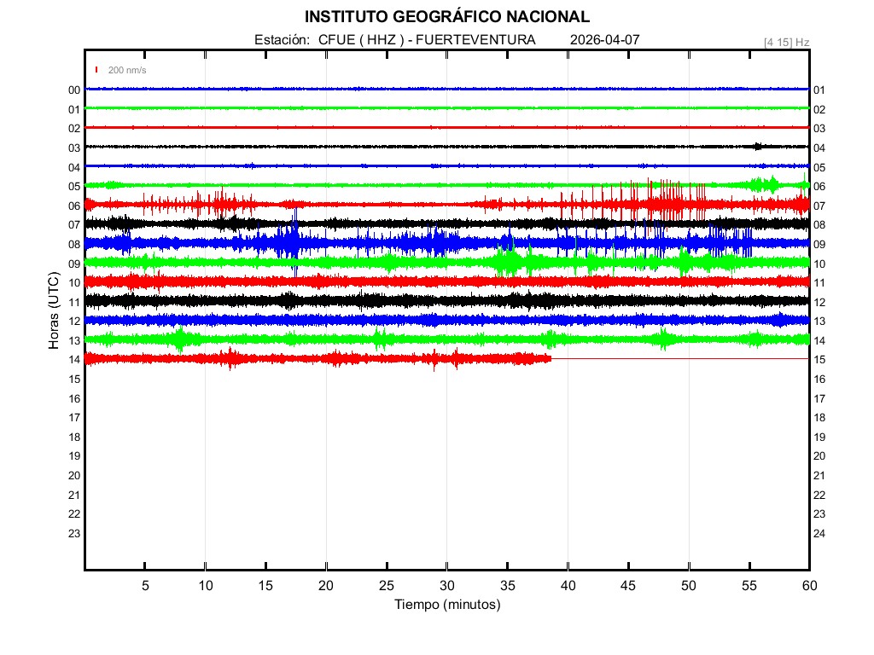Image resolution: width=874 pixels, height=655 pixels.
Task: Click the 60 minute tick label
Action: 809,585
